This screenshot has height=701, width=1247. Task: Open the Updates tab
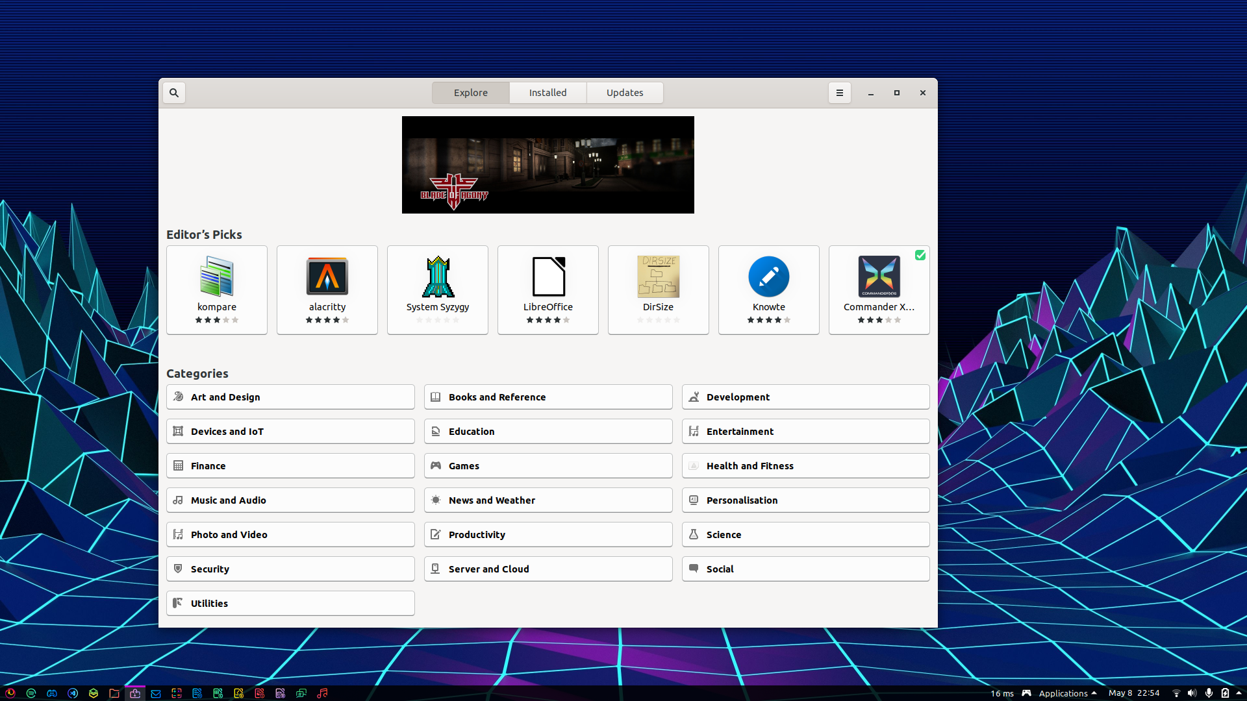[x=624, y=92]
